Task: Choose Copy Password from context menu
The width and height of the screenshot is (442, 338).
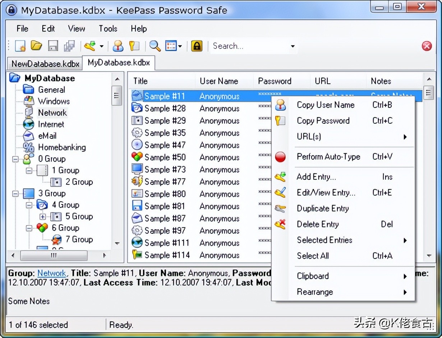Action: click(343, 121)
